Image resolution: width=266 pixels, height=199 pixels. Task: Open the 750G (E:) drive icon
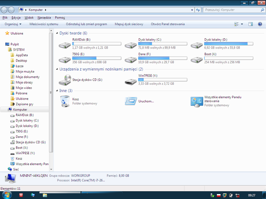point(65,60)
